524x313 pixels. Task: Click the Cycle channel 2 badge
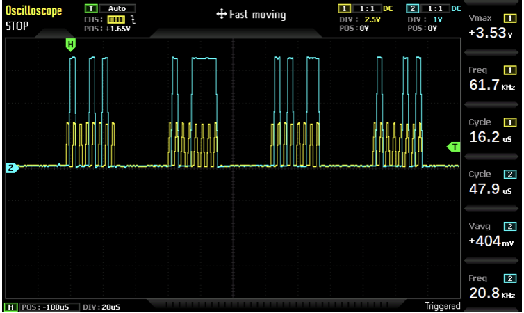click(x=510, y=174)
